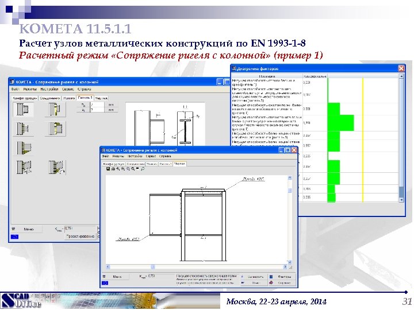Click the EU flag icon in front KOMETA window
Viewport: 414px width, 310px height.
[105, 283]
